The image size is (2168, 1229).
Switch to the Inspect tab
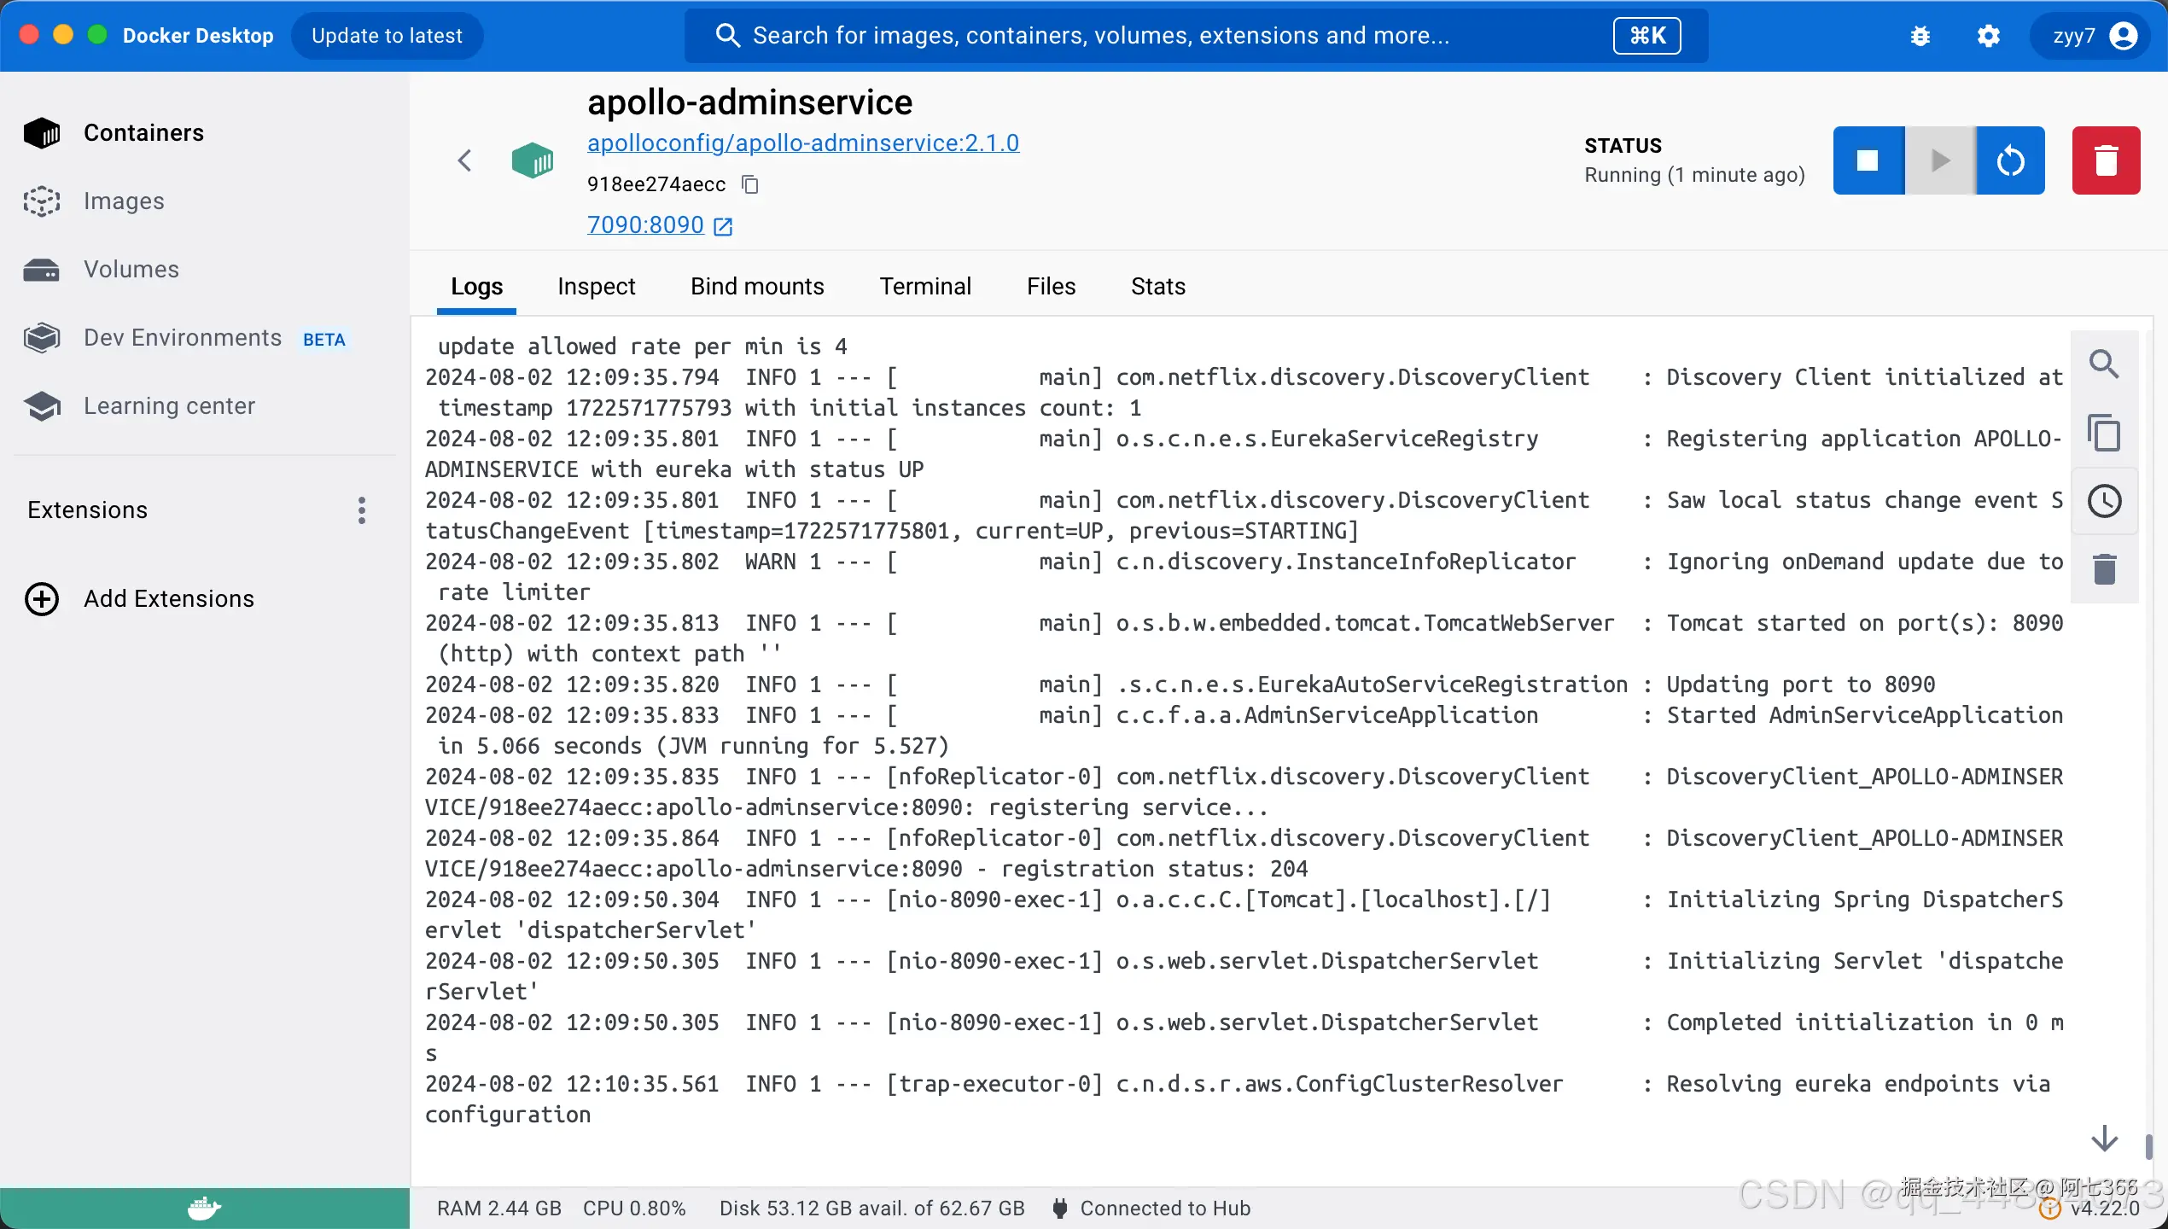tap(596, 287)
